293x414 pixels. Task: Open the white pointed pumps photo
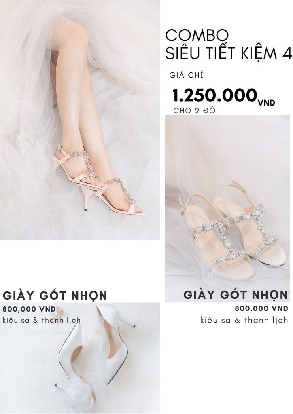80,358
